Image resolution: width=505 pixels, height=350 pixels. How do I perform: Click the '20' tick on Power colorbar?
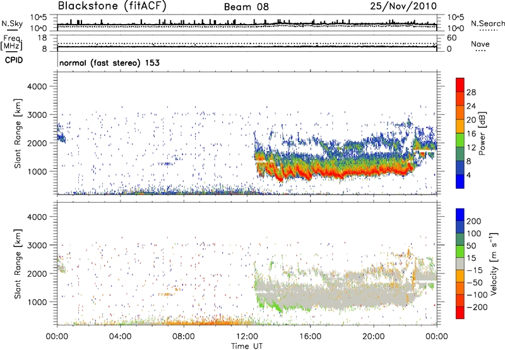click(471, 120)
